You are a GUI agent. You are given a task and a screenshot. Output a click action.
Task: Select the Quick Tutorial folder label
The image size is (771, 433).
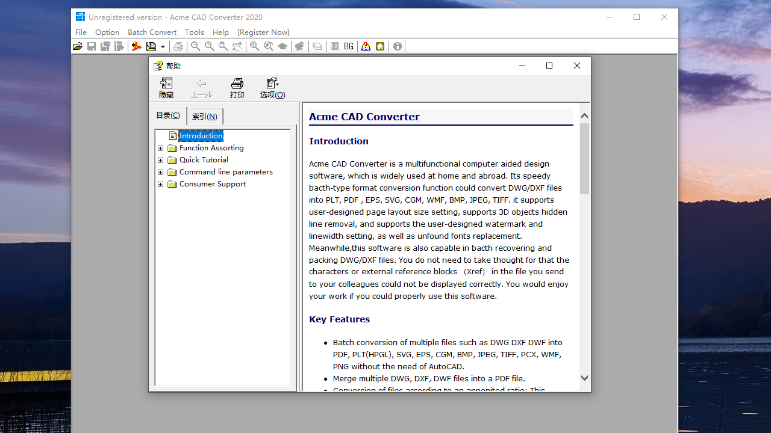pyautogui.click(x=204, y=160)
